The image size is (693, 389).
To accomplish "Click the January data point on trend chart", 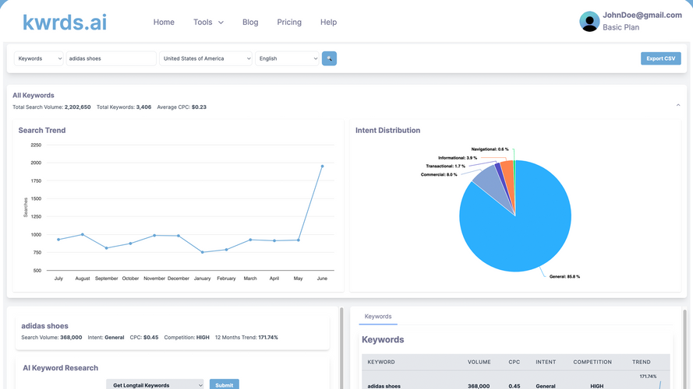I will coord(203,252).
